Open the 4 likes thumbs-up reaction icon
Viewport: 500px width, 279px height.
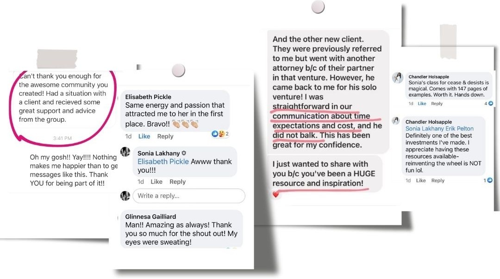(x=490, y=103)
